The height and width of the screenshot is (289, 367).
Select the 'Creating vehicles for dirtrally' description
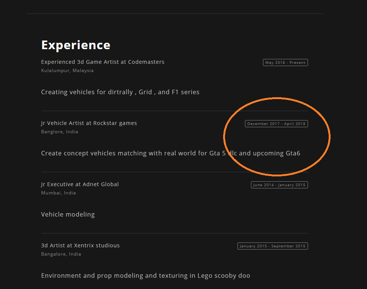[x=120, y=92]
